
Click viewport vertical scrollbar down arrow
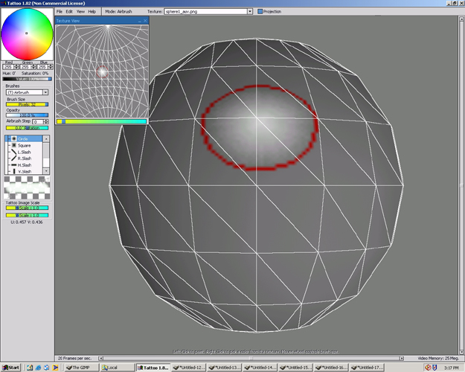(461, 352)
